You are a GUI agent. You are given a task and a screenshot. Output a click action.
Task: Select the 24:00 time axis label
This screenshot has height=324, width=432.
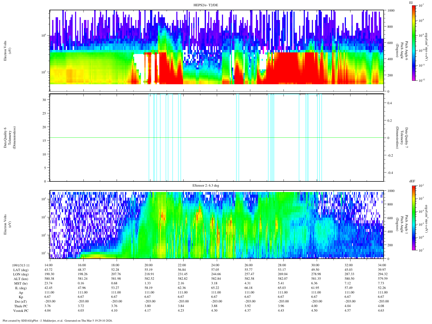[x=215, y=265]
